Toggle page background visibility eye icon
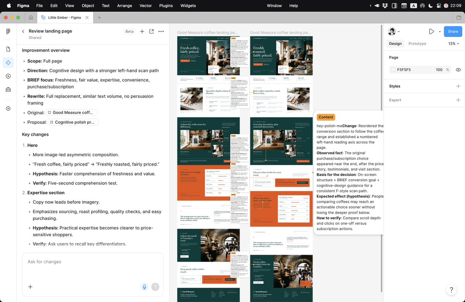Viewport: 465px width, 302px height. click(x=458, y=70)
